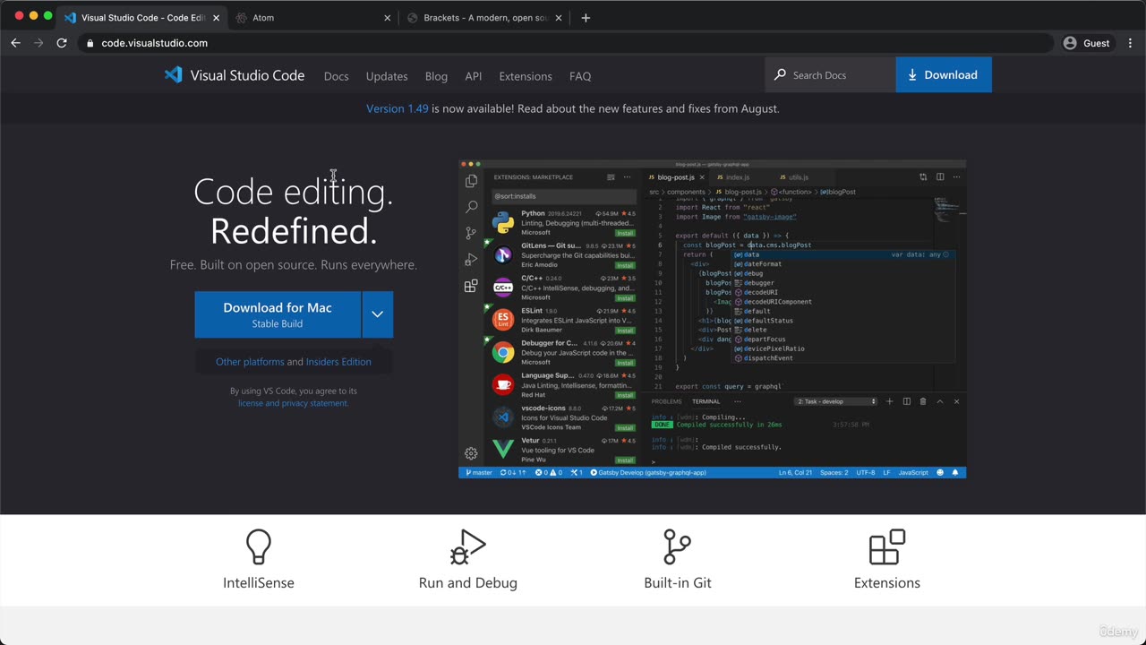Open license and privacy statement link
The height and width of the screenshot is (645, 1146).
tap(293, 403)
